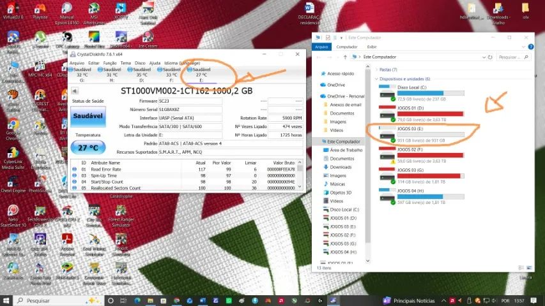
Task: Go back with Explorer's back arrow
Action: click(319, 57)
